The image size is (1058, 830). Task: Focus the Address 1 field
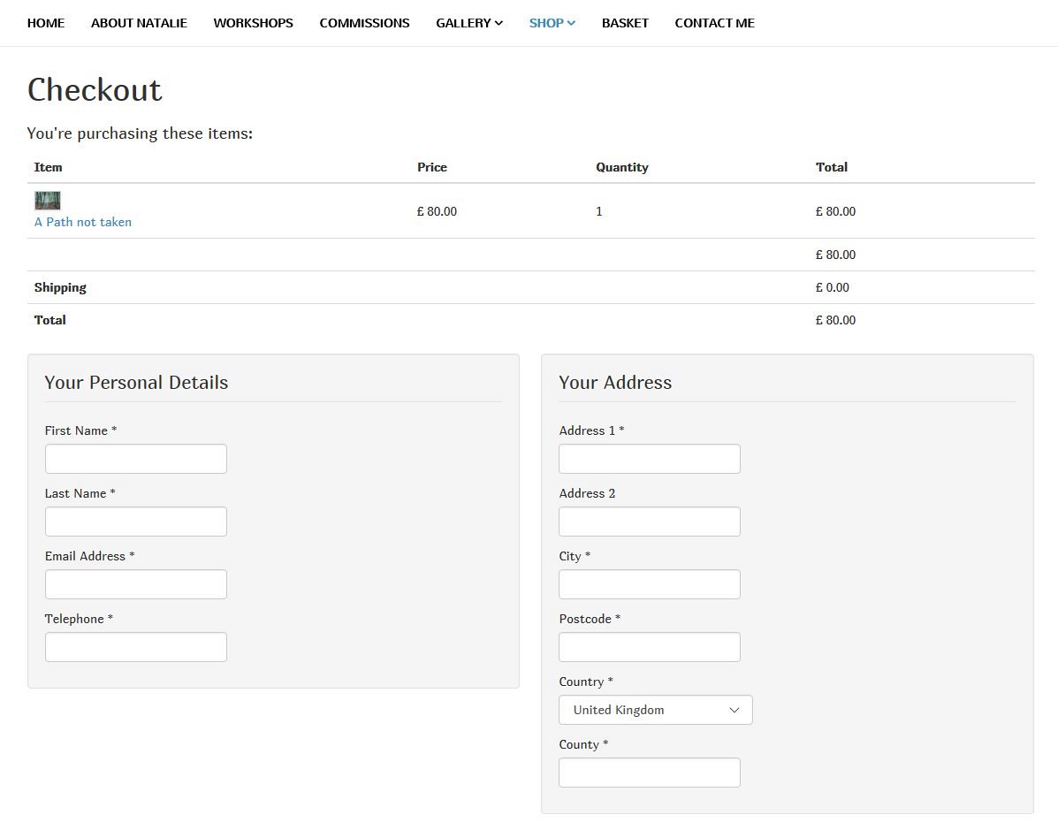pyautogui.click(x=650, y=459)
